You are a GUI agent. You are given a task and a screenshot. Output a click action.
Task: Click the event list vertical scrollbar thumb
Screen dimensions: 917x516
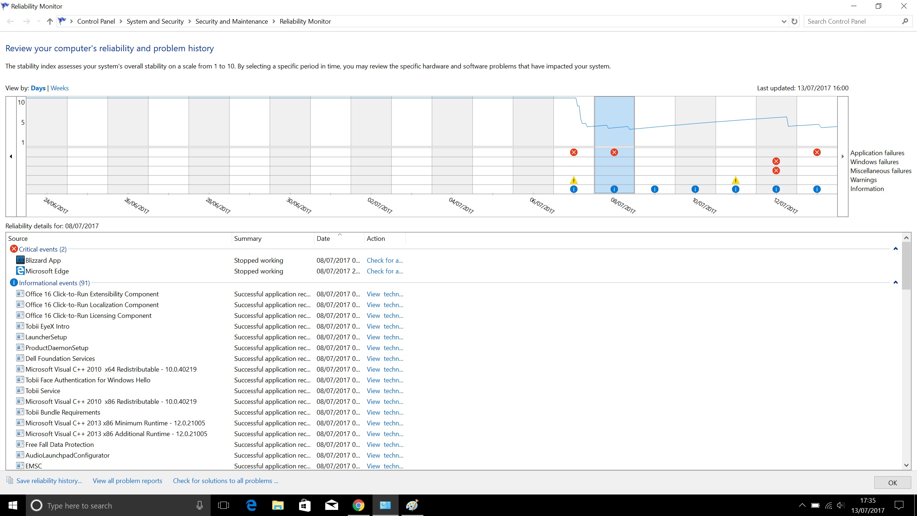(x=906, y=265)
